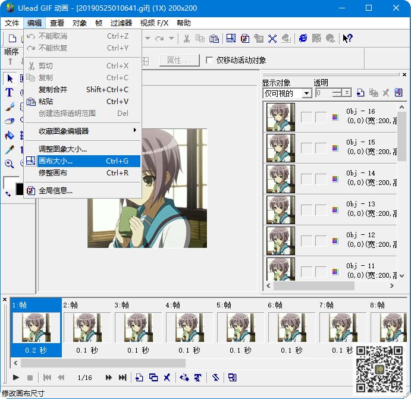This screenshot has width=411, height=399.
Task: Choose Paste from Edit menu
Action: (83, 102)
